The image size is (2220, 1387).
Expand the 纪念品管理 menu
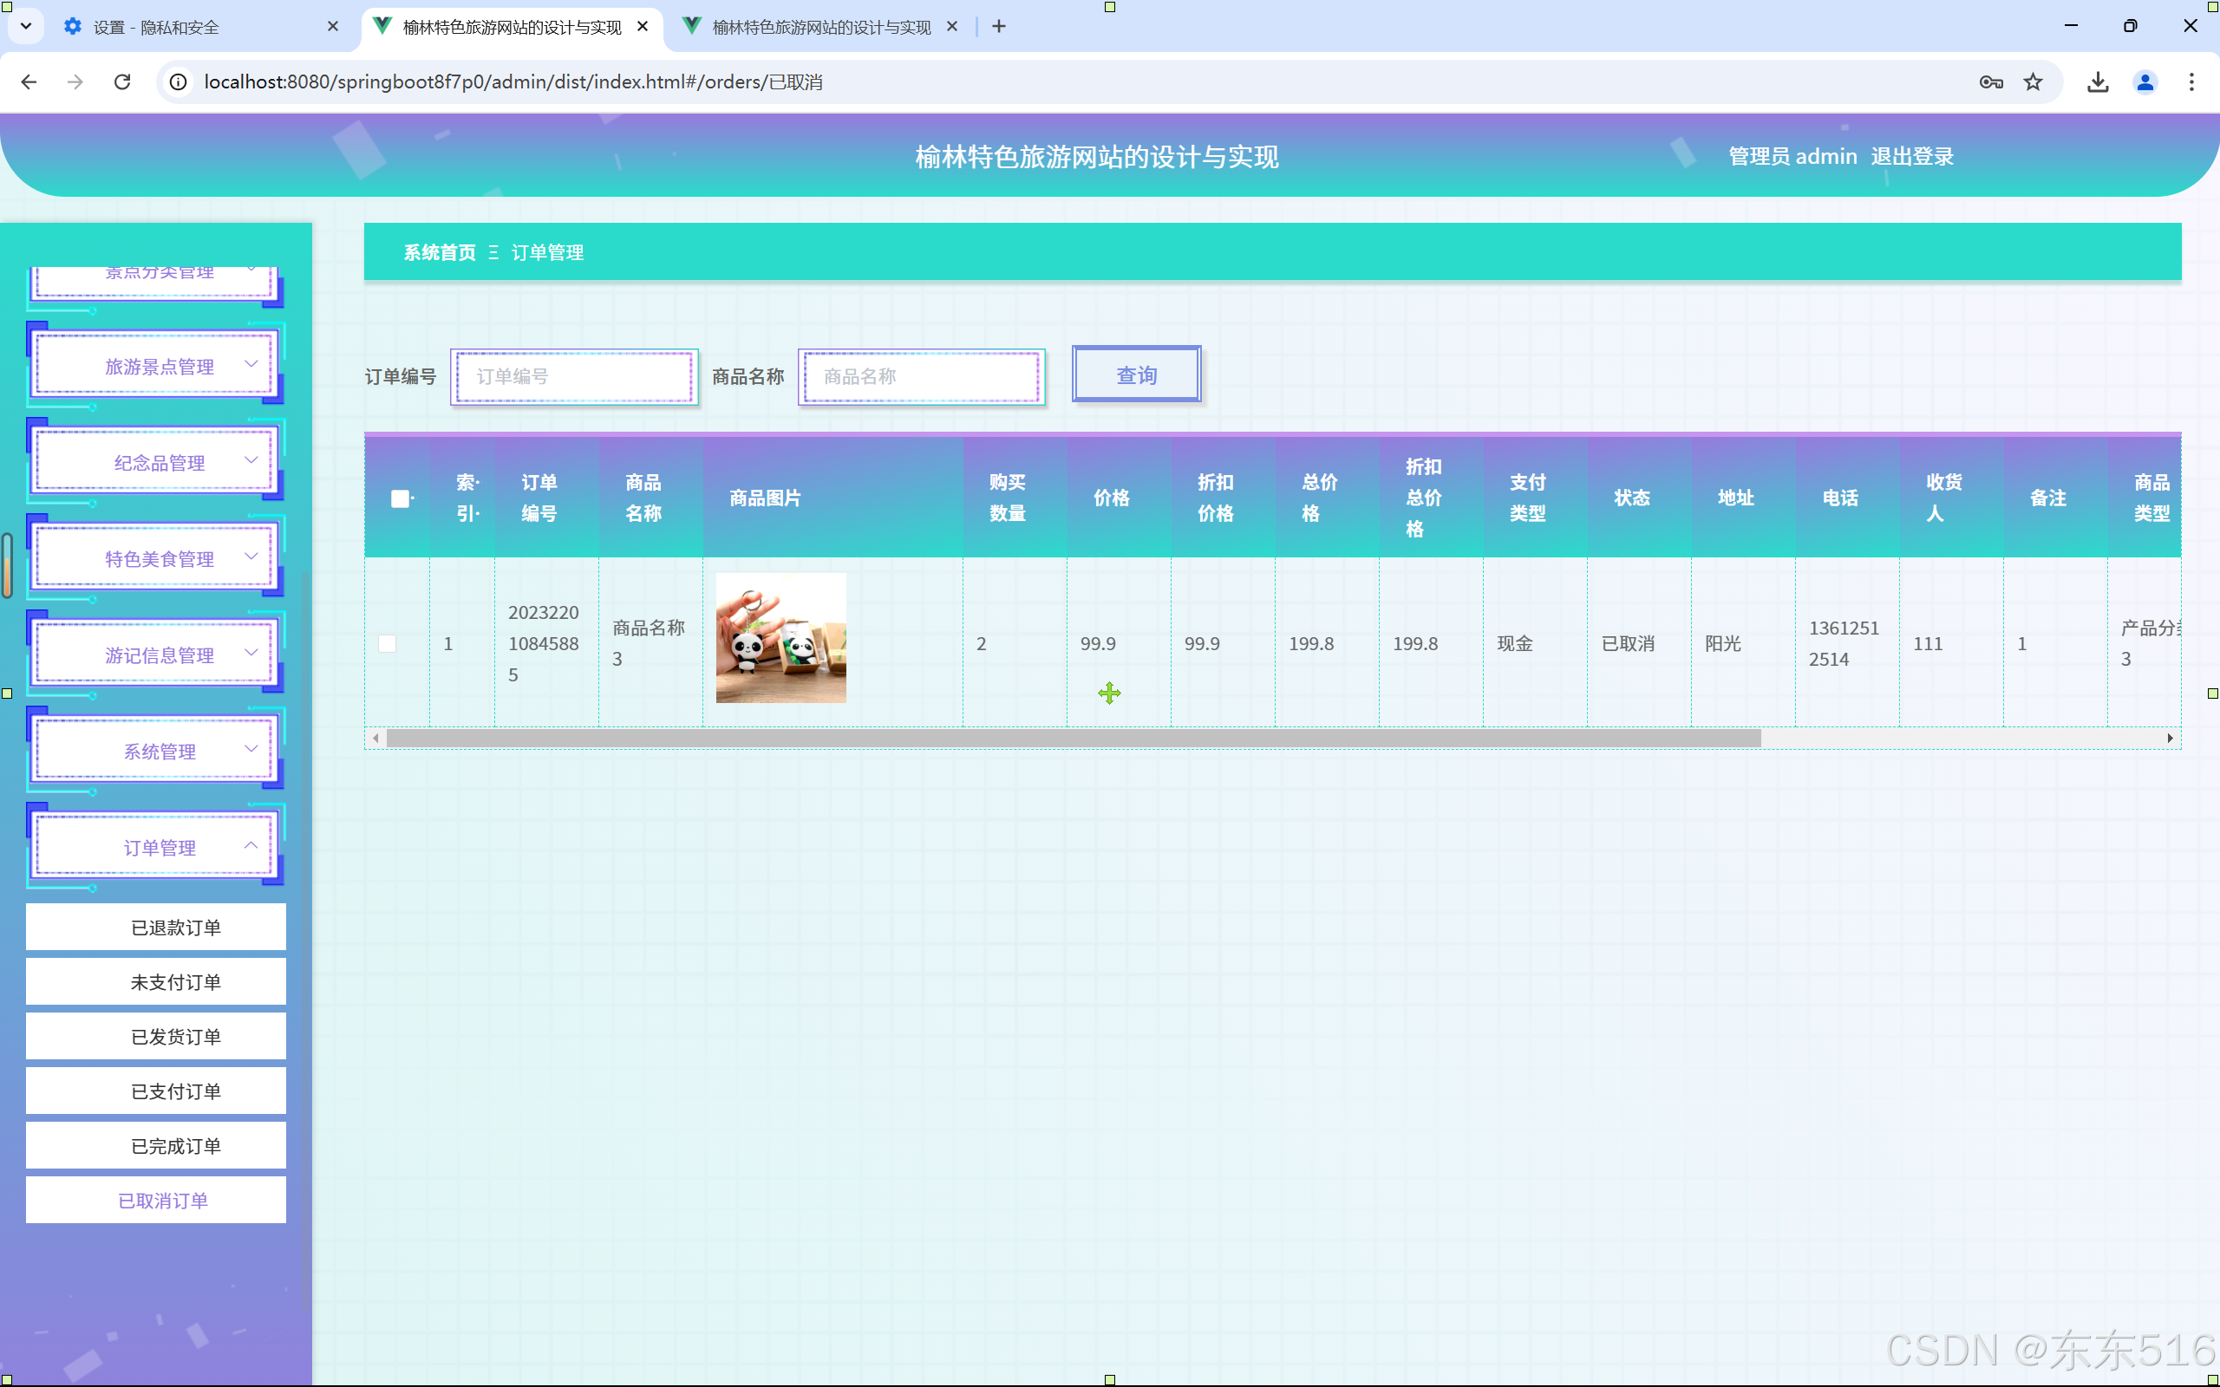158,462
